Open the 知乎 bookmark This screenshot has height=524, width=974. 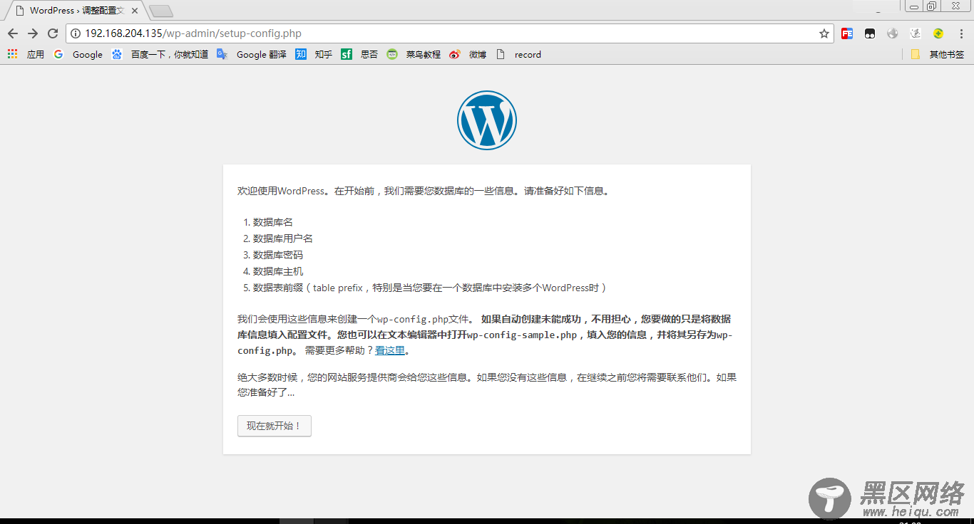point(314,54)
